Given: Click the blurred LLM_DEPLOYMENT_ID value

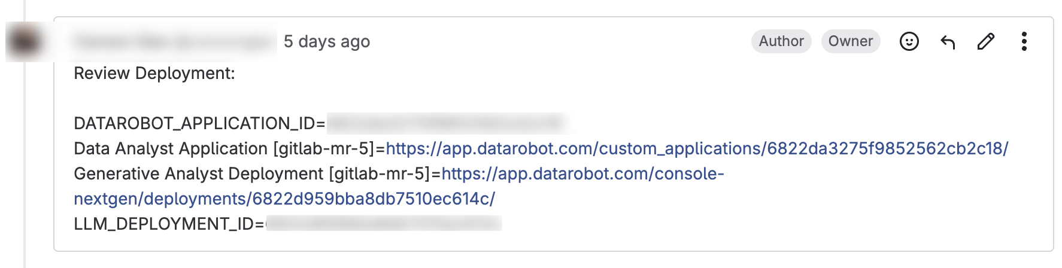Looking at the screenshot, I should (x=383, y=224).
